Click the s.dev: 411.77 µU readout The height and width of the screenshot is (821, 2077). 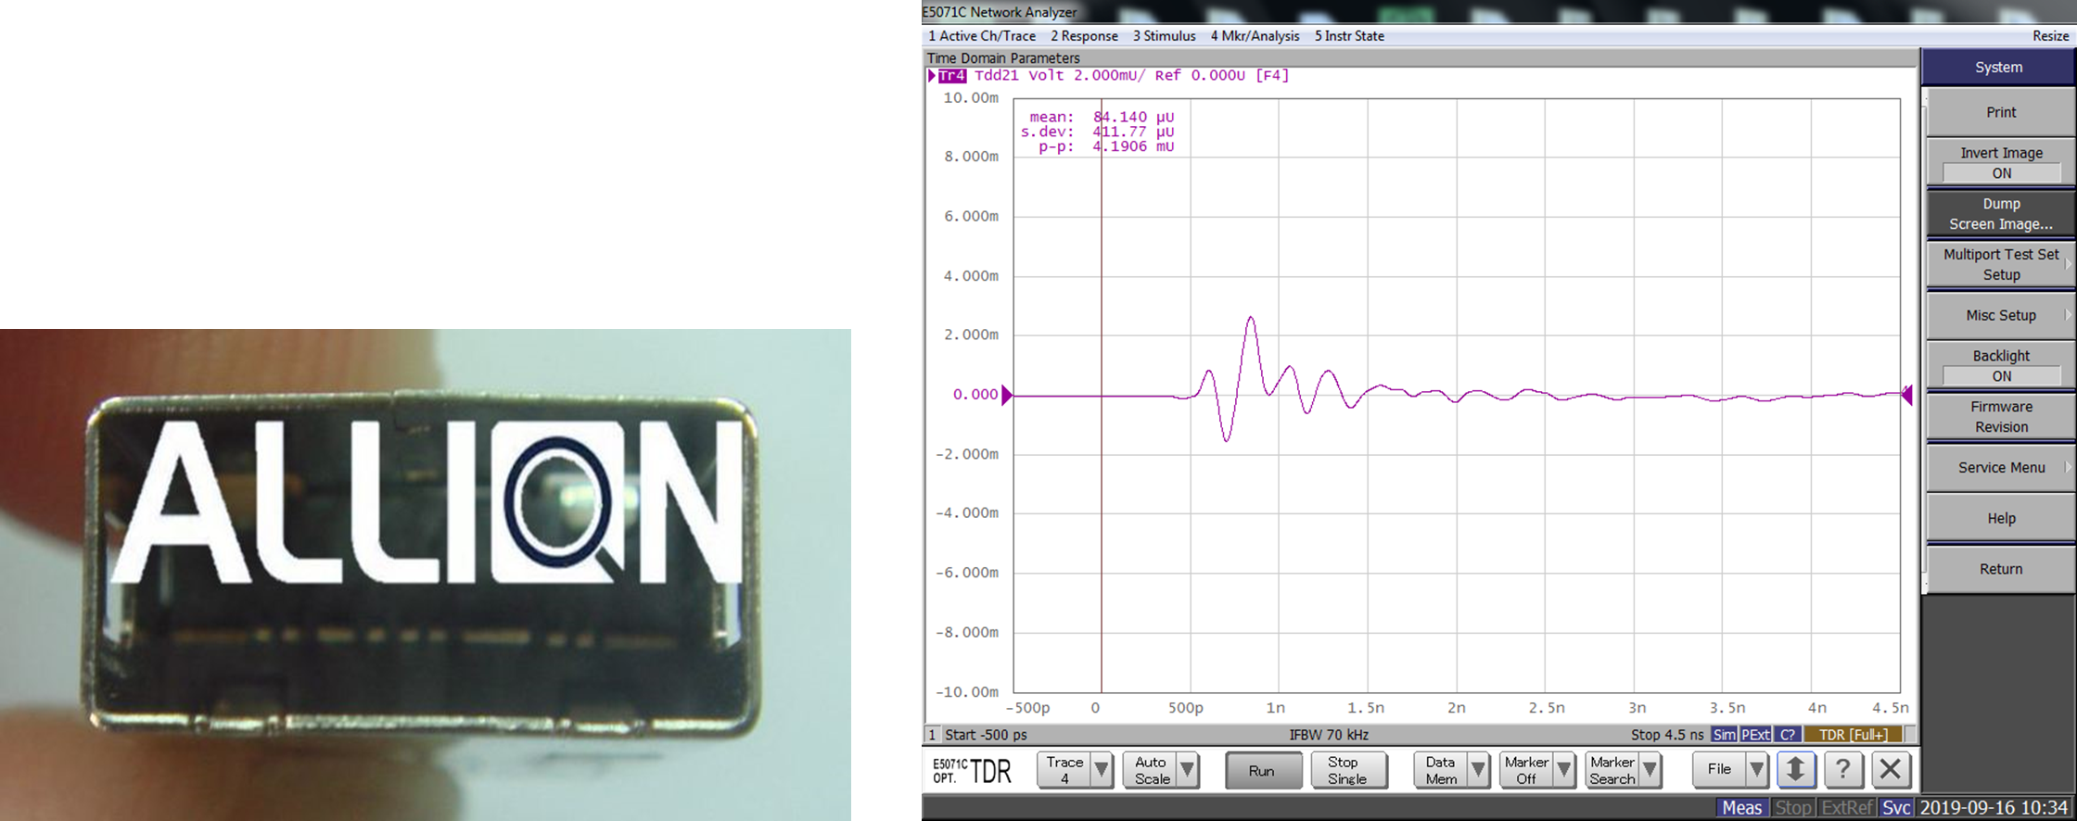pyautogui.click(x=1097, y=133)
